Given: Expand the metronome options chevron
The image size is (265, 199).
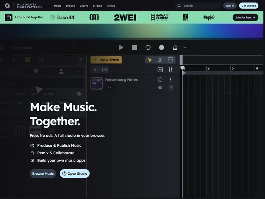Looking at the screenshot, I should coord(185,48).
